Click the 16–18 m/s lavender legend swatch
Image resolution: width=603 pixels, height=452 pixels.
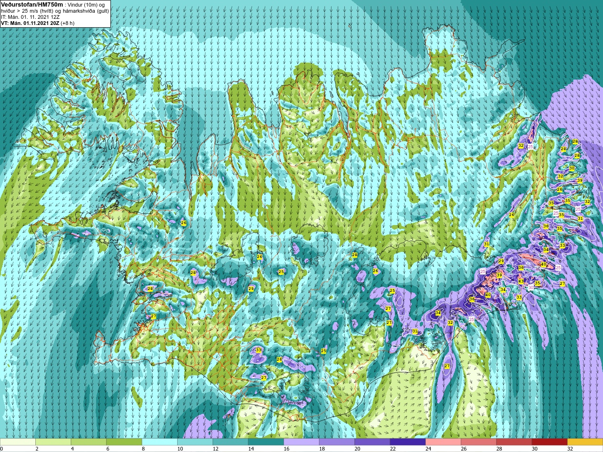pyautogui.click(x=301, y=442)
